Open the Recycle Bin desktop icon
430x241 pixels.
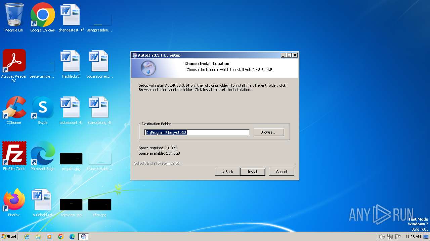click(14, 18)
